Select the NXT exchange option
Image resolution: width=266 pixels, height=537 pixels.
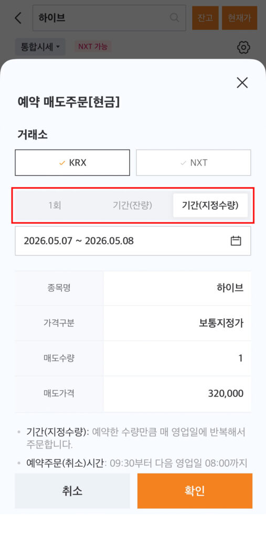click(193, 163)
